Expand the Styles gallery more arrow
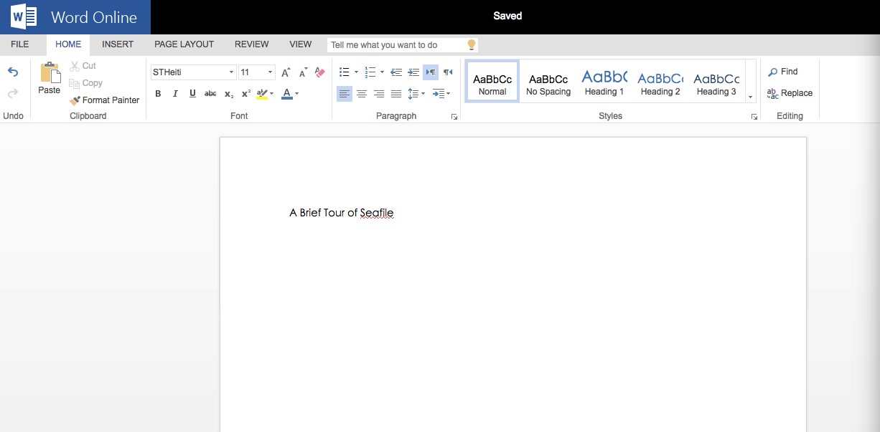The image size is (880, 432). point(751,97)
